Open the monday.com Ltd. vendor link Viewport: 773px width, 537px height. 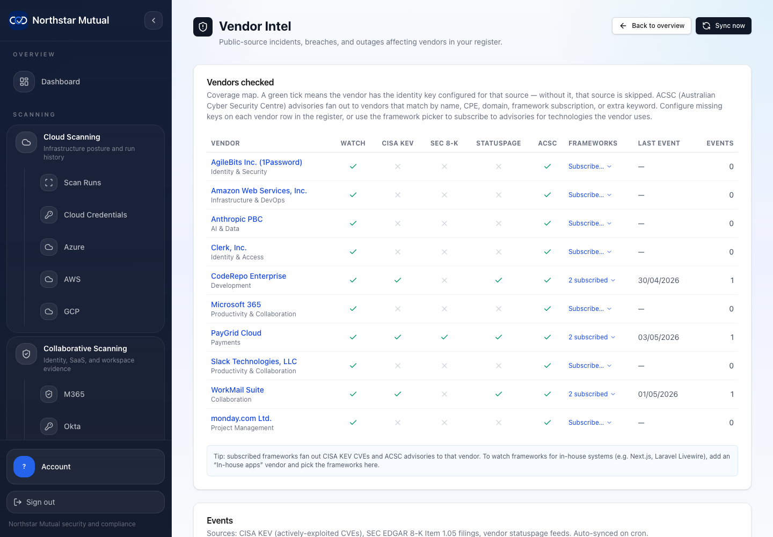click(x=241, y=418)
